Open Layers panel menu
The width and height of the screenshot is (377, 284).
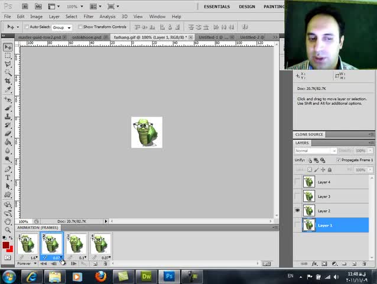pyautogui.click(x=371, y=143)
